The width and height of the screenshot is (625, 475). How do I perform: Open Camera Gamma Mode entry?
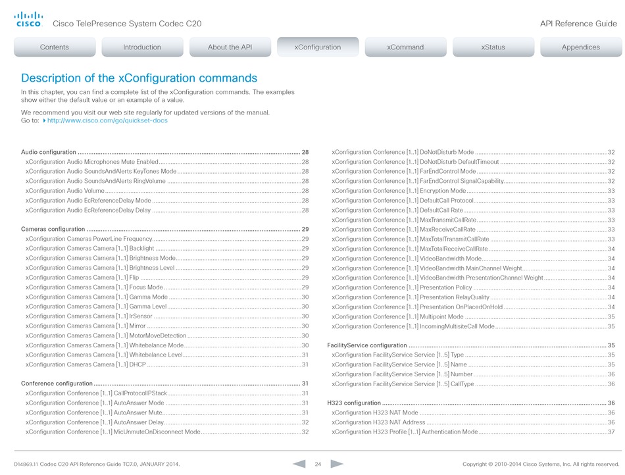point(167,297)
